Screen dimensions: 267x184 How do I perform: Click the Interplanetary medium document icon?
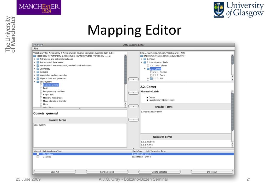tap(41, 91)
